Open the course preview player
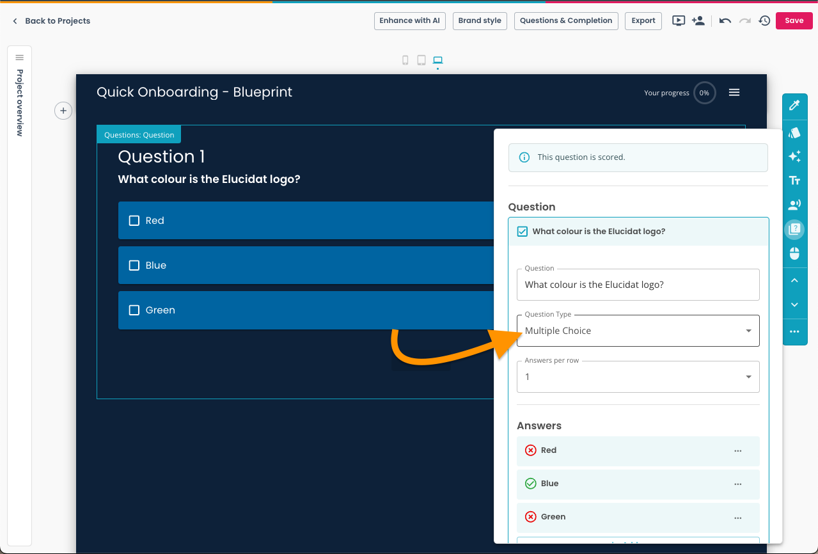This screenshot has width=818, height=554. coord(678,20)
